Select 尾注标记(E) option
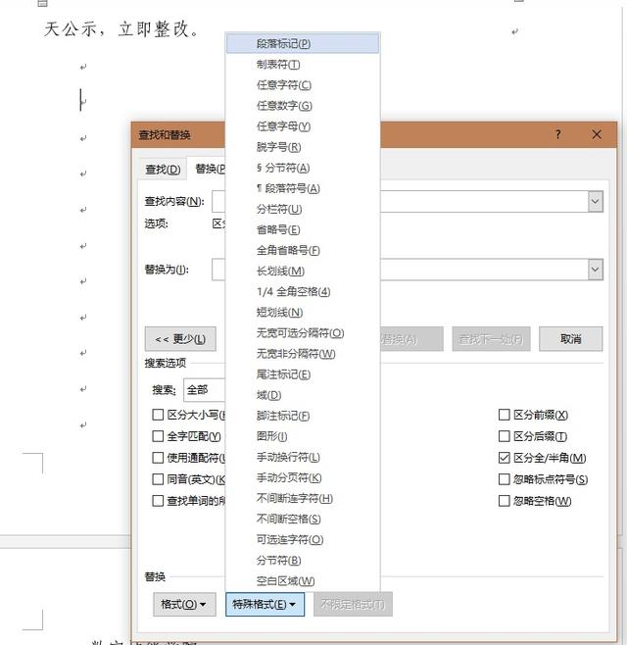Screen dimensions: 627x645 [x=303, y=374]
